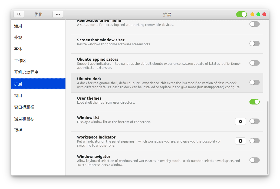This screenshot has height=189, width=280.
Task: Select 键盘和鼠标 in the sidebar
Action: (38, 119)
